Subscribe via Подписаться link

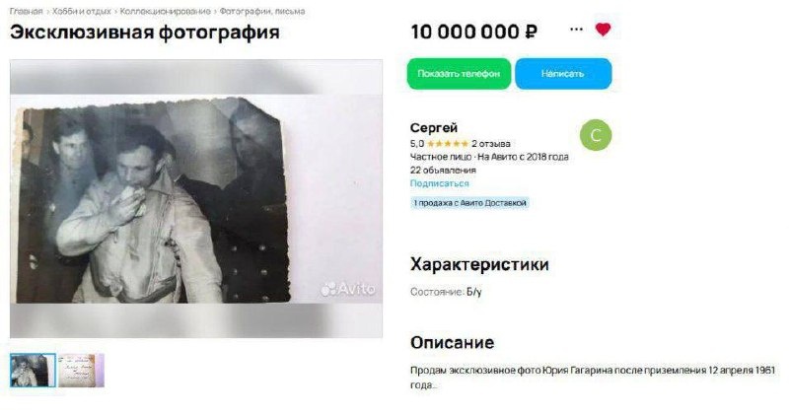pyautogui.click(x=439, y=183)
